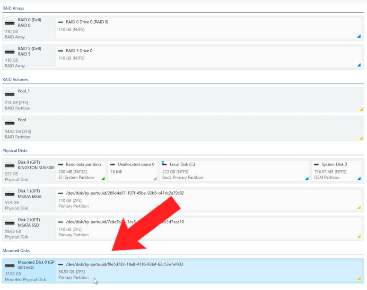
Task: Click the 'MSATA SSD' model text
Action: (28, 225)
